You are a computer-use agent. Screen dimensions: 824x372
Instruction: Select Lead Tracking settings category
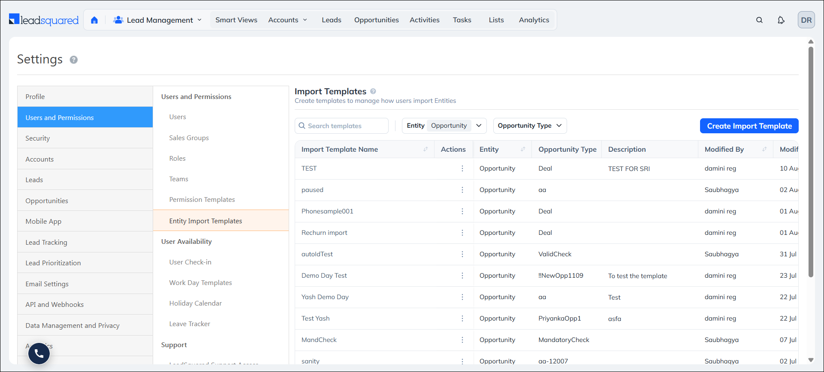tap(85, 242)
